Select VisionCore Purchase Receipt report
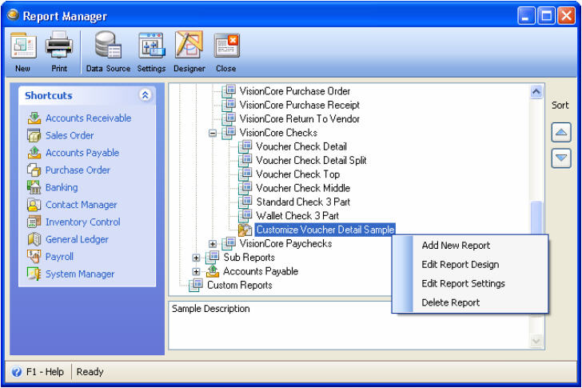This screenshot has width=582, height=388. pos(299,105)
